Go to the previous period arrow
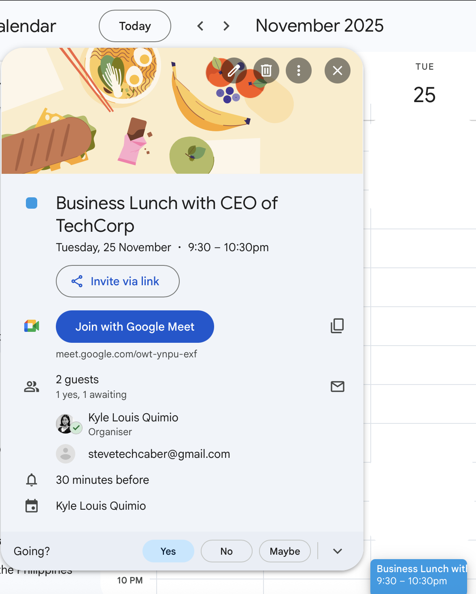Screen dimensions: 476x594 point(200,26)
